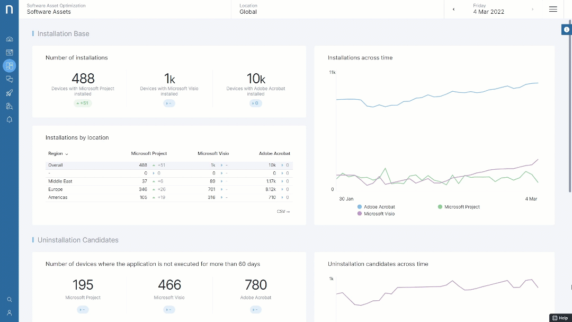
Task: Click the Nexthink logo in sidebar
Action: click(x=9, y=10)
